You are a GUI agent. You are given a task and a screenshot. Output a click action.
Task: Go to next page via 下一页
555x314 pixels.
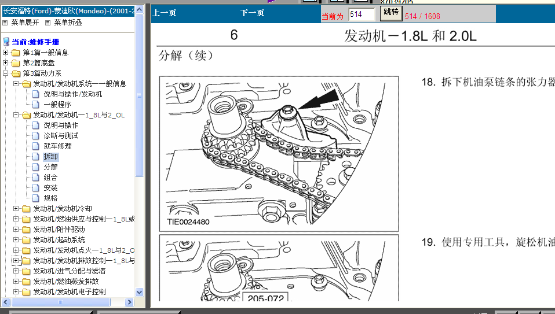coord(252,13)
